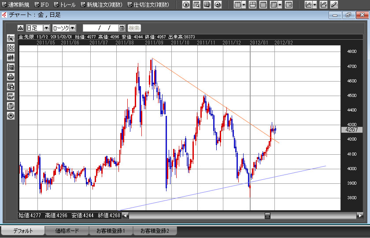Select the pencil draw icon in top toolbar
The width and height of the screenshot is (370, 238).
334,5
